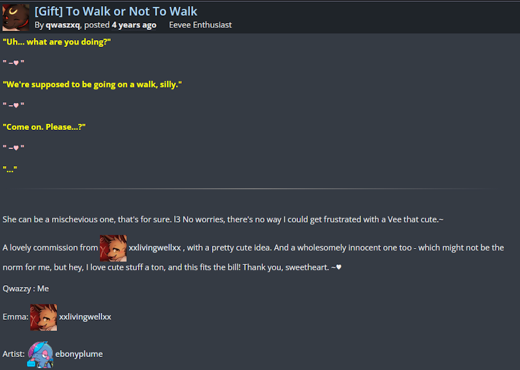Click the avatar icon next to Emma

click(x=44, y=317)
